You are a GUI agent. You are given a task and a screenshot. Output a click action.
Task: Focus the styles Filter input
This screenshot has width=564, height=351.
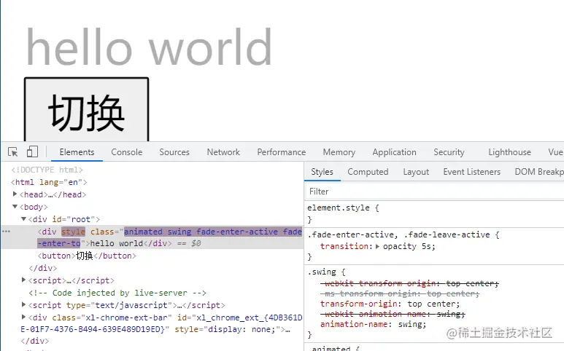435,192
